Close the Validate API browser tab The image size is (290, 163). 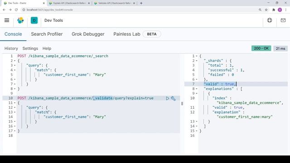(x=134, y=3)
